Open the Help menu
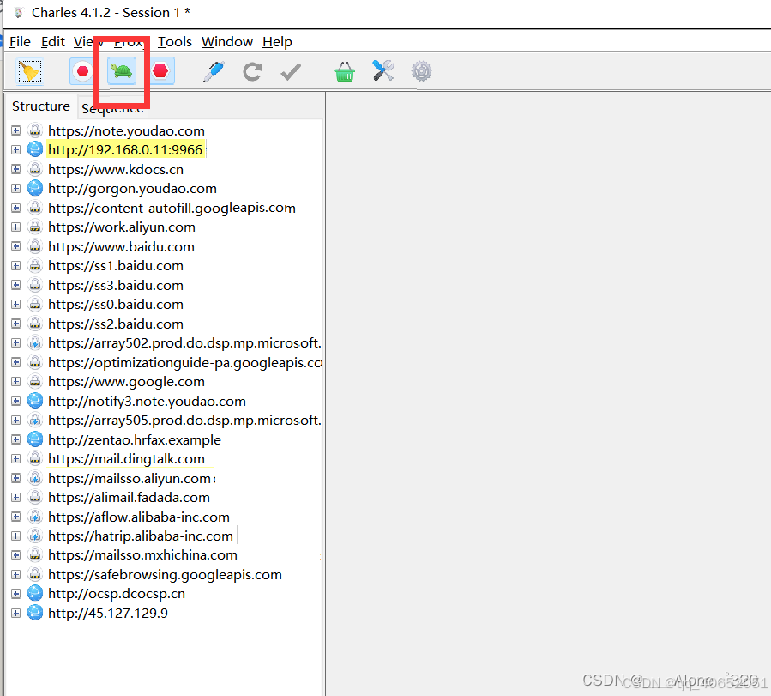Viewport: 771px width, 696px height. pyautogui.click(x=277, y=42)
